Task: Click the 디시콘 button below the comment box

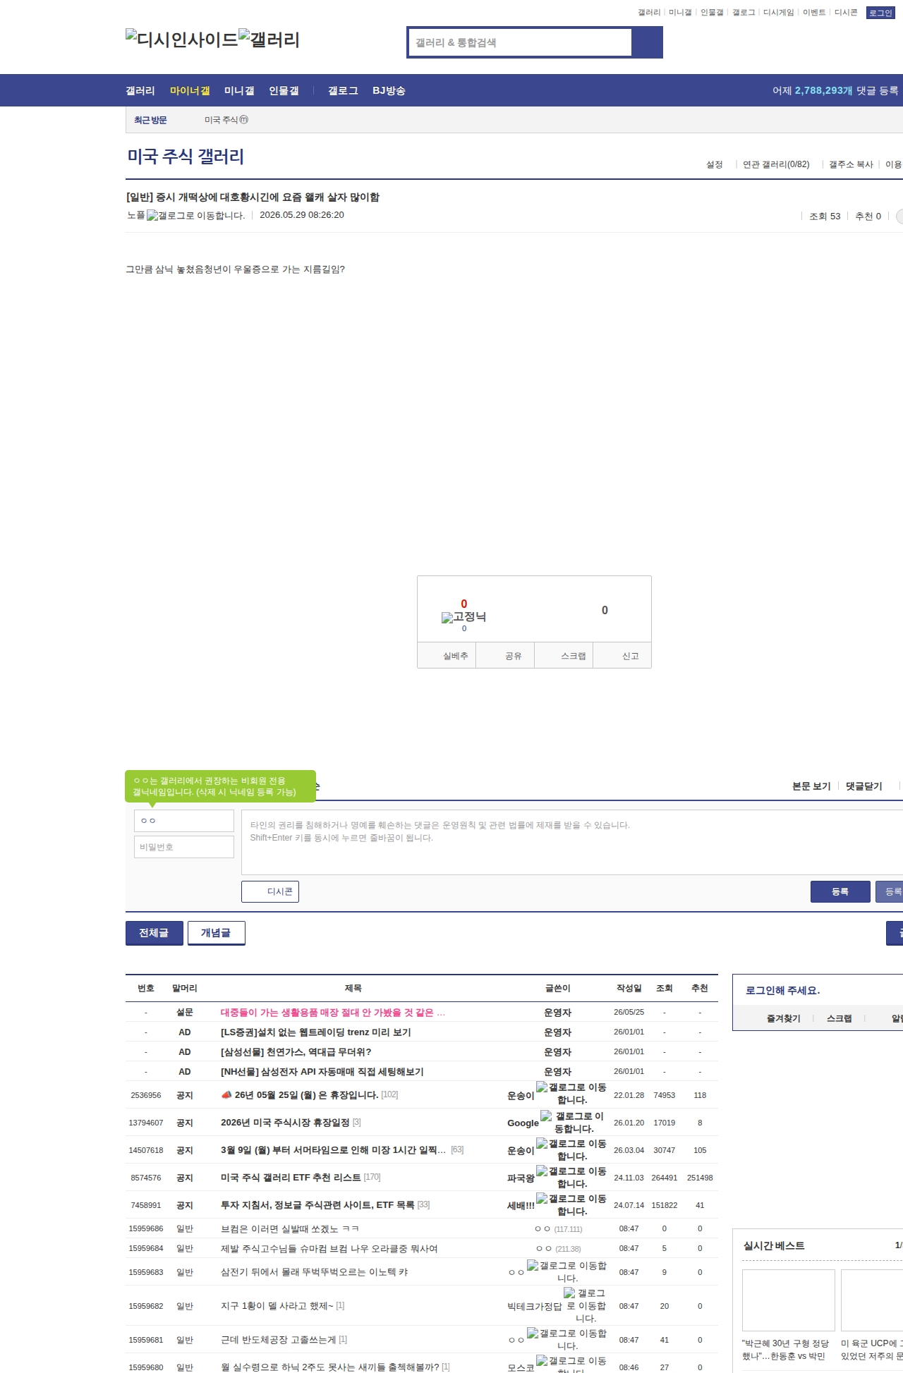Action: pyautogui.click(x=270, y=891)
